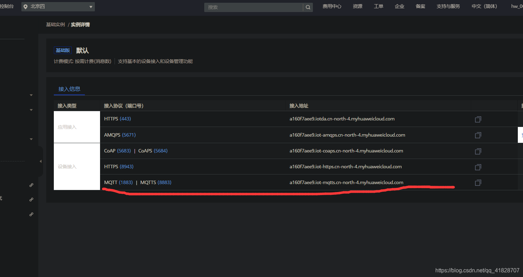This screenshot has width=523, height=277.
Task: Open 费用中心 in top navigation
Action: [x=332, y=7]
